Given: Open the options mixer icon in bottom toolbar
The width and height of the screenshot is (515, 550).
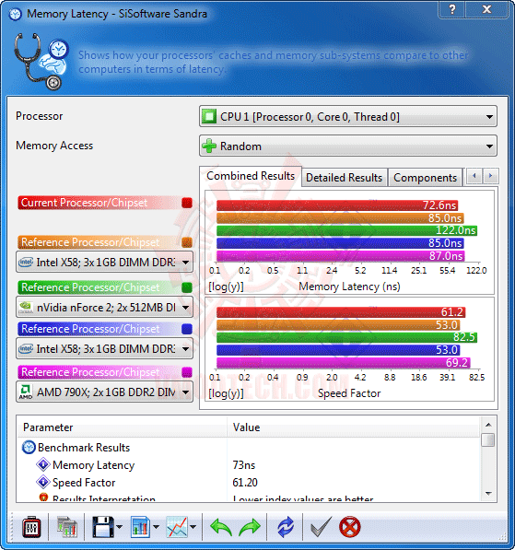Looking at the screenshot, I should pos(31,527).
